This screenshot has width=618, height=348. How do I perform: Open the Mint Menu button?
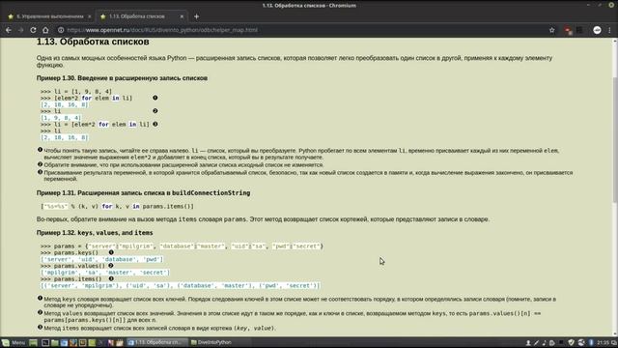coord(14,342)
